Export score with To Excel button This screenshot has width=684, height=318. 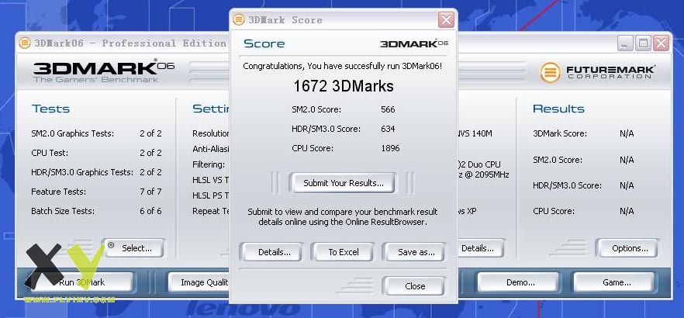point(343,252)
